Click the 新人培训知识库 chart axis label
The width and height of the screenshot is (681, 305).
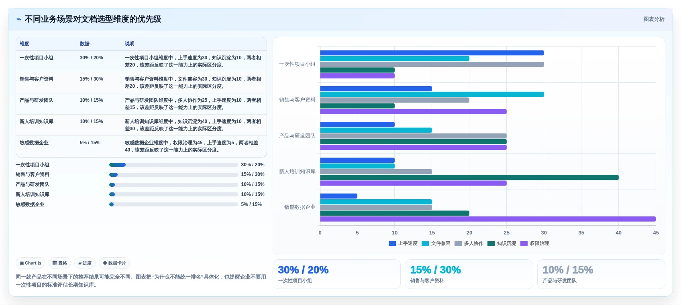tap(297, 172)
